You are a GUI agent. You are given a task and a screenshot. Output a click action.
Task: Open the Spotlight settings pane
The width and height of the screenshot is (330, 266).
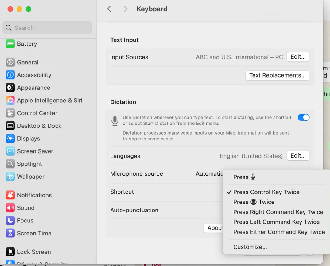coord(29,164)
